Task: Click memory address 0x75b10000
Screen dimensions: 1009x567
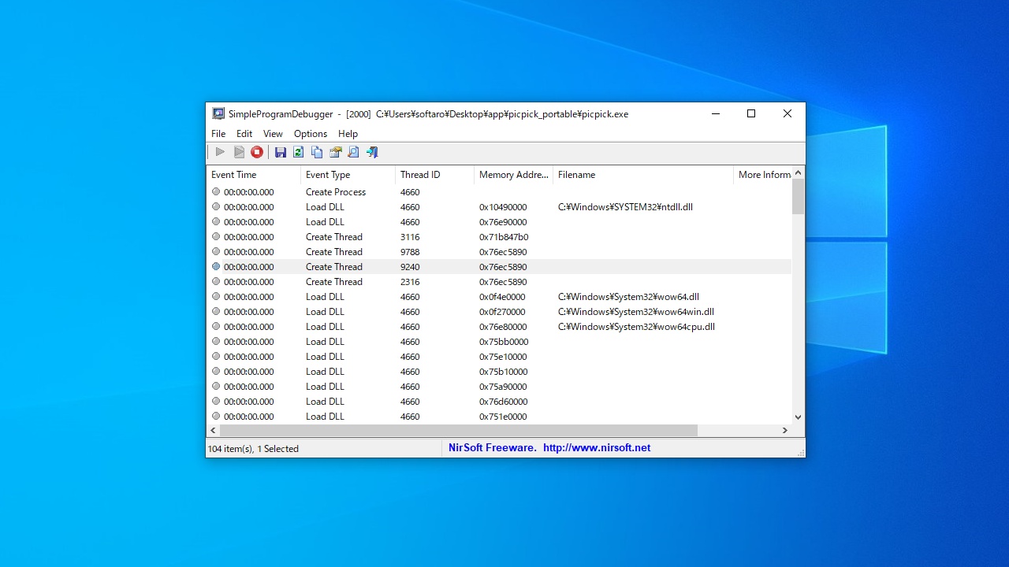Action: point(504,372)
